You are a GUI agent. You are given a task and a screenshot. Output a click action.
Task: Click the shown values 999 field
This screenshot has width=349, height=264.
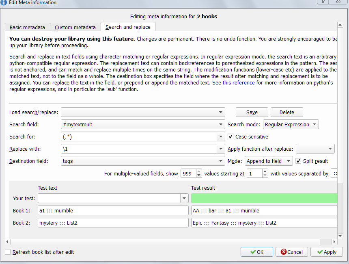point(189,173)
